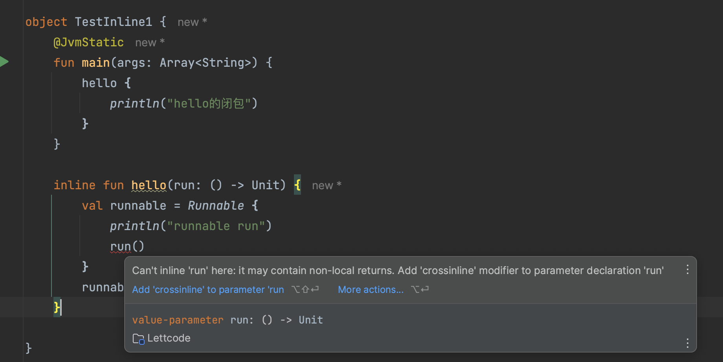The height and width of the screenshot is (362, 723).
Task: Click value-parameter run signature in popup
Action: coord(228,320)
